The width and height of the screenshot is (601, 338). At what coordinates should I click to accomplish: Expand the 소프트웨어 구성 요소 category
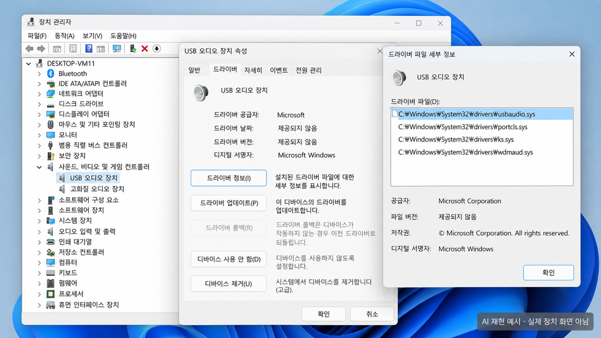pyautogui.click(x=39, y=200)
